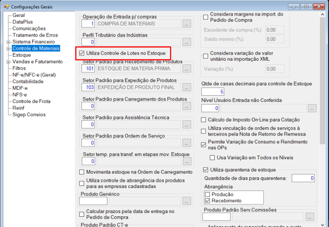Click Produto Genérico code field
The width and height of the screenshot is (329, 227).
(93, 201)
